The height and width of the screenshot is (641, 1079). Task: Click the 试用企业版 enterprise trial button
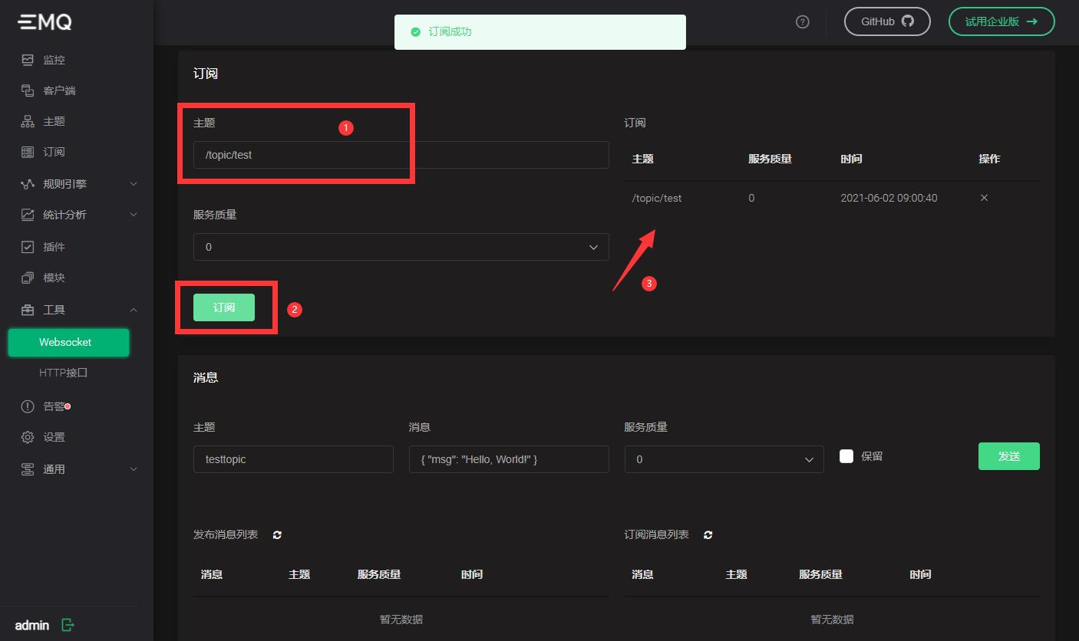[1001, 21]
